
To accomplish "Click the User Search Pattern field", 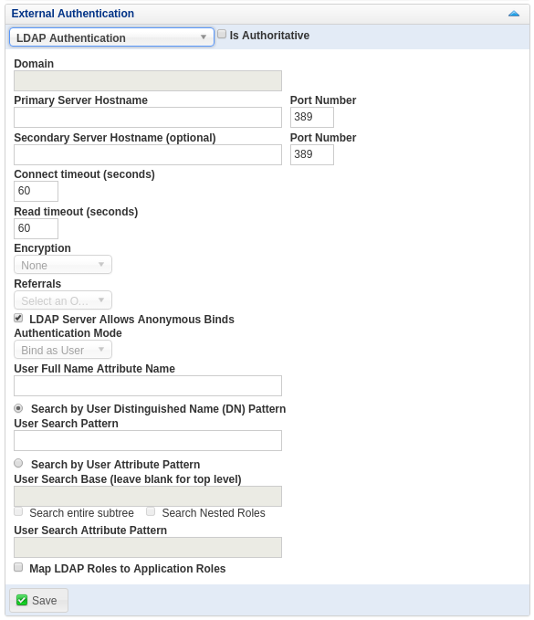I will [148, 440].
